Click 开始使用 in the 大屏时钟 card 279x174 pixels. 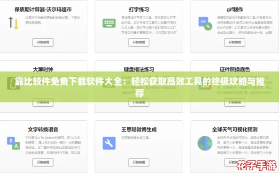coord(43,102)
